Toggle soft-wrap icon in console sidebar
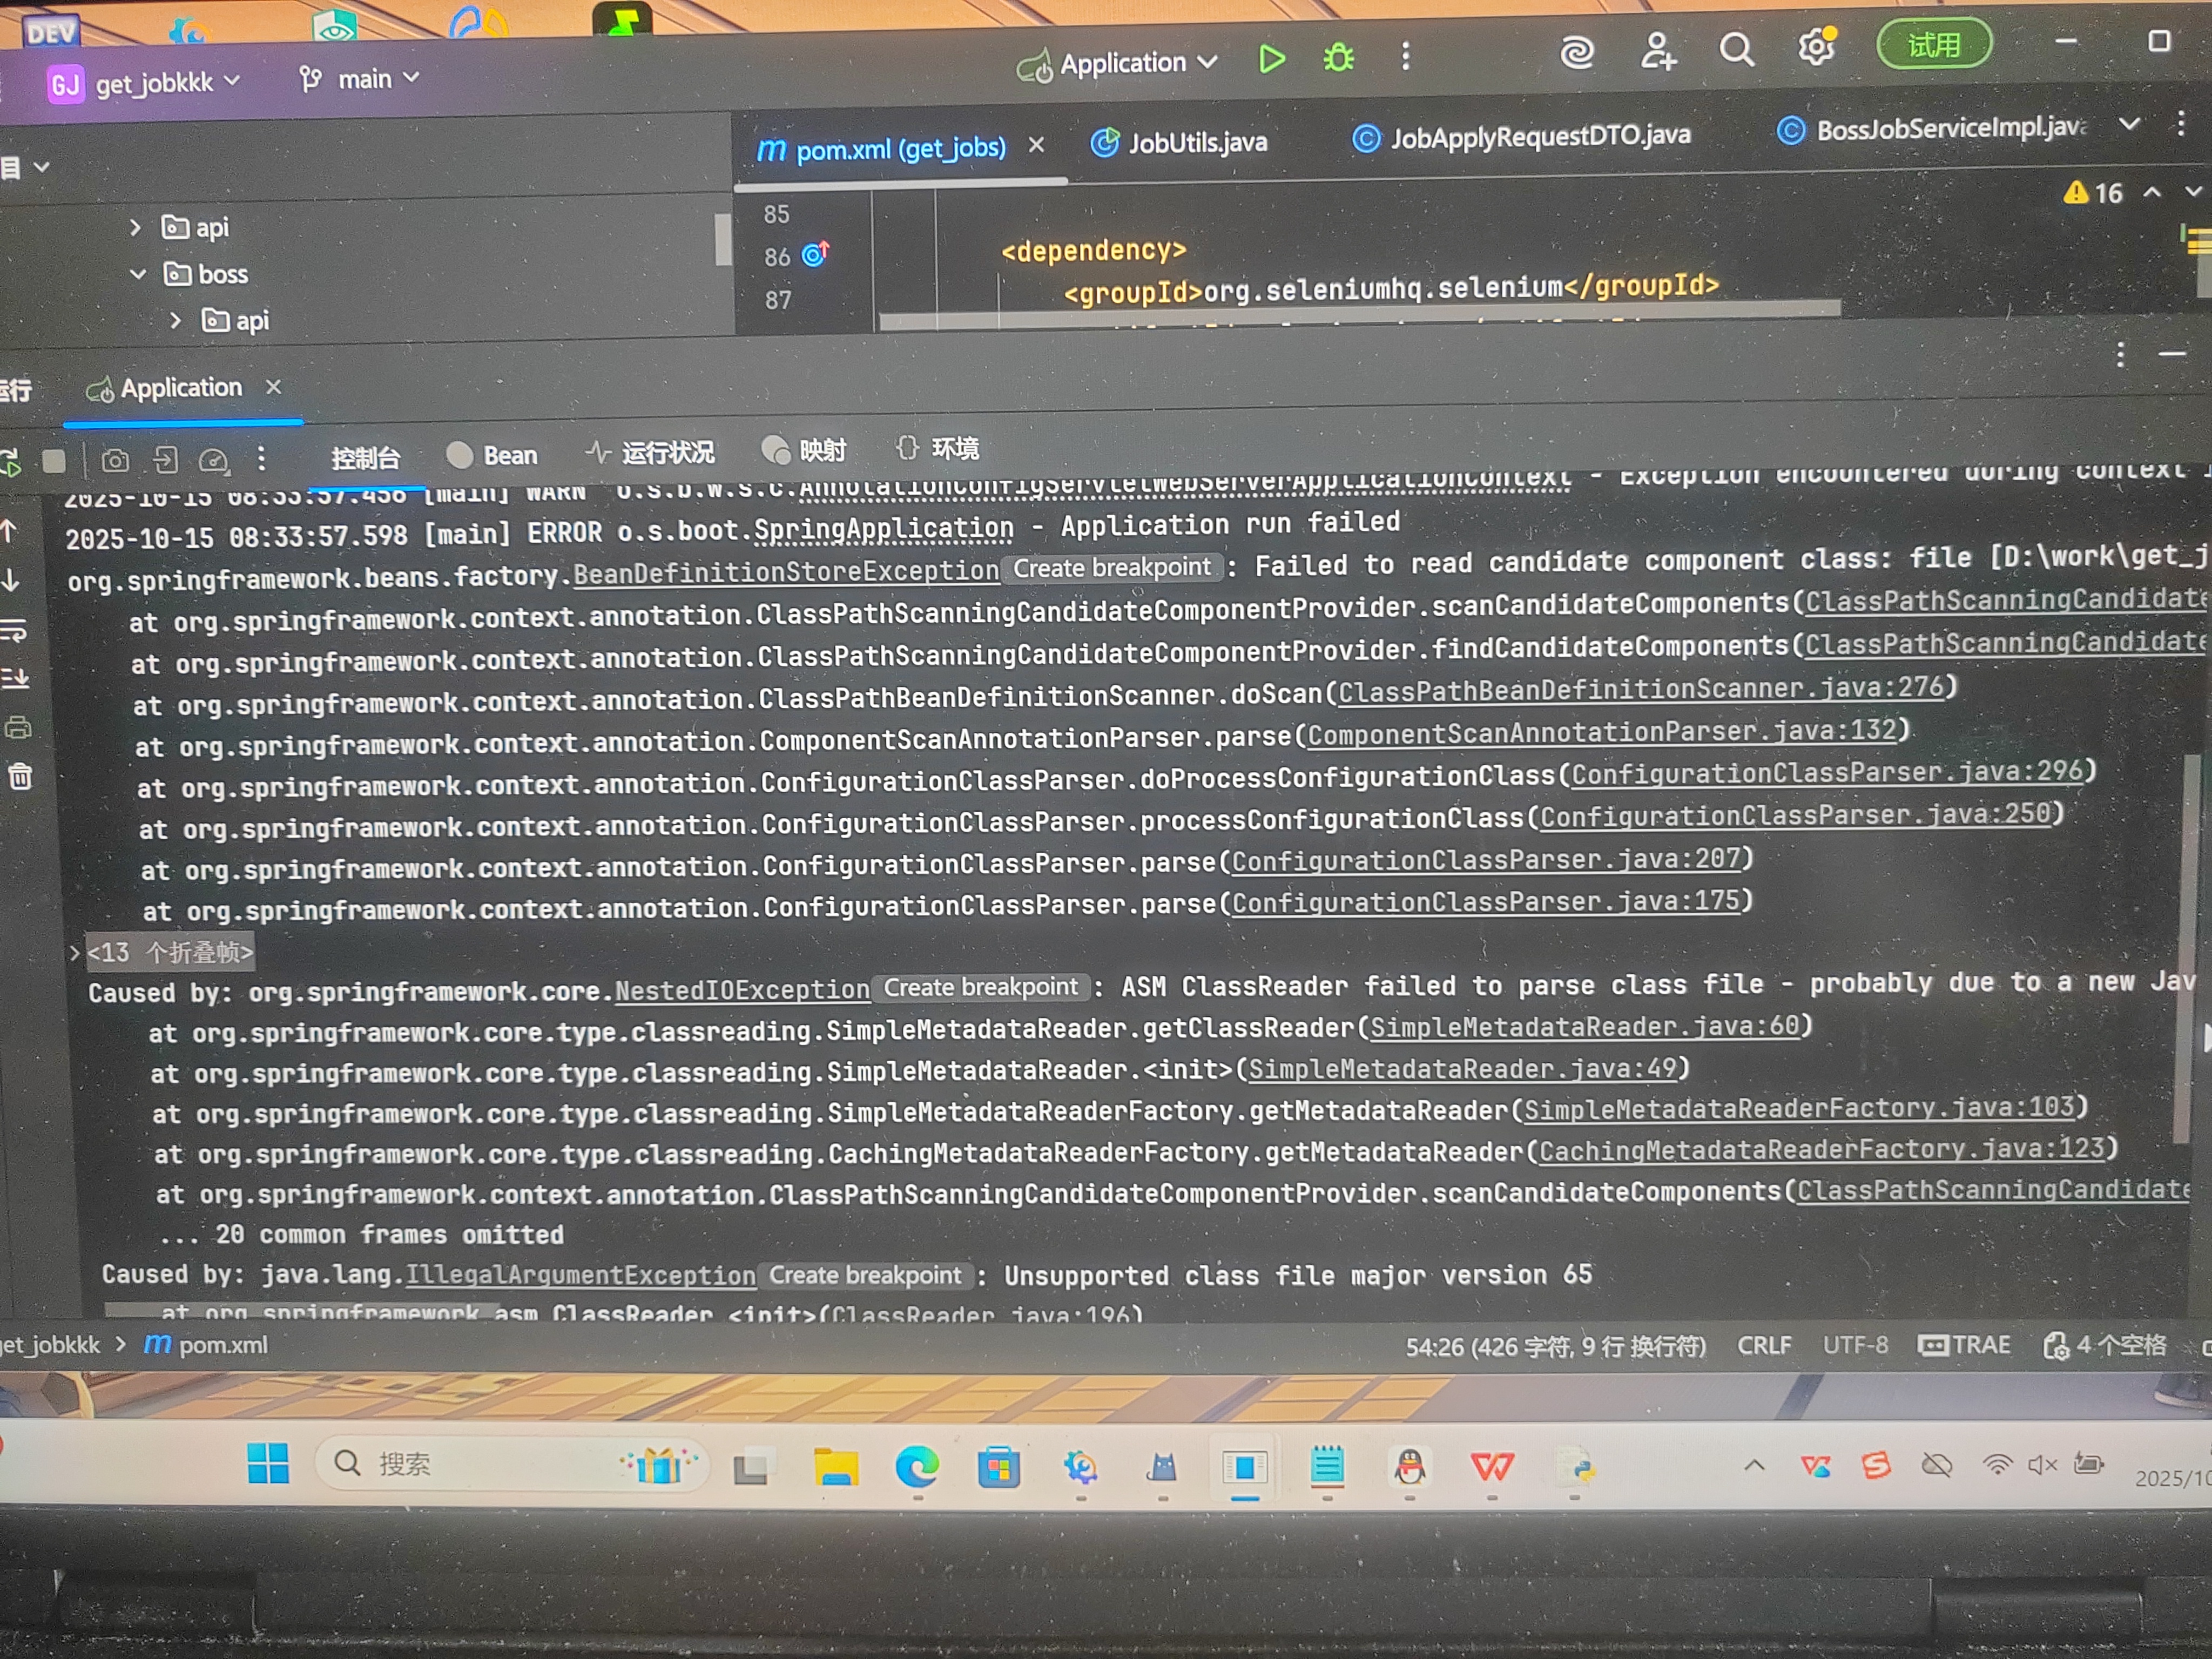Viewport: 2212px width, 1659px height. point(14,630)
